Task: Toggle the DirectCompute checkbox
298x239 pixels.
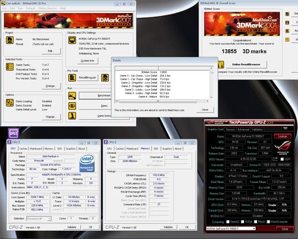Action: 268,222
